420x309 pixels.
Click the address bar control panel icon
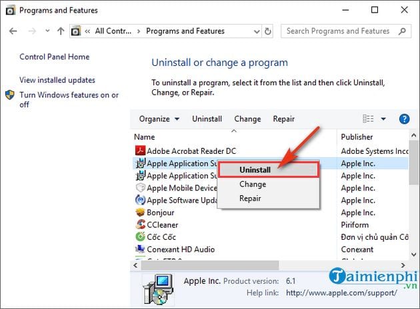coord(76,31)
